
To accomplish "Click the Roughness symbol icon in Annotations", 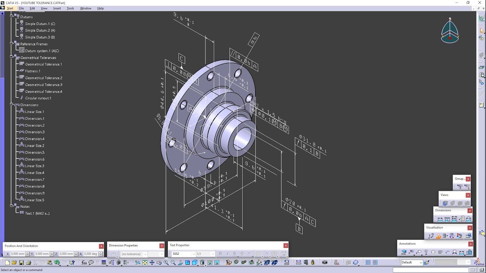I will coord(447,253).
